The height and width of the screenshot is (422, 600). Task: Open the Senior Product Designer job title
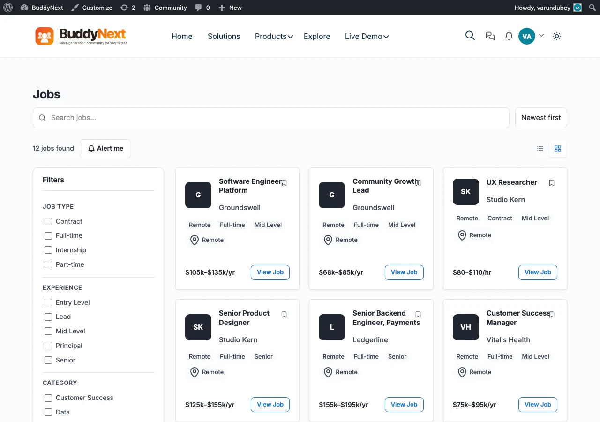click(244, 318)
